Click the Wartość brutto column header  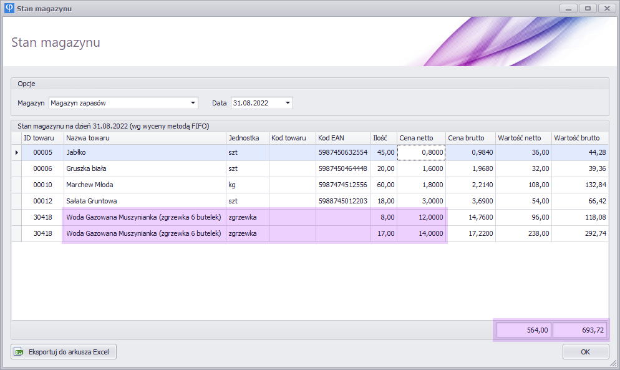click(x=576, y=138)
